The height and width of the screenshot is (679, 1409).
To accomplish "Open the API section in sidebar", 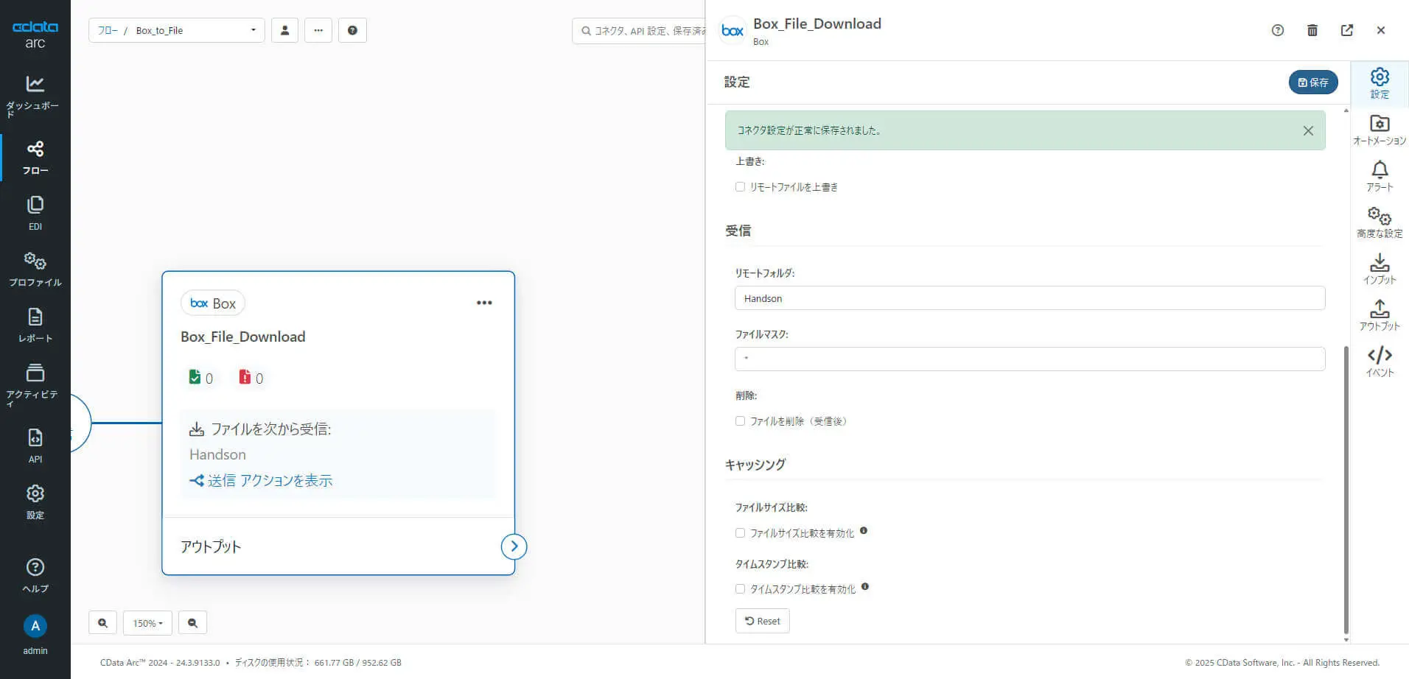I will [35, 445].
